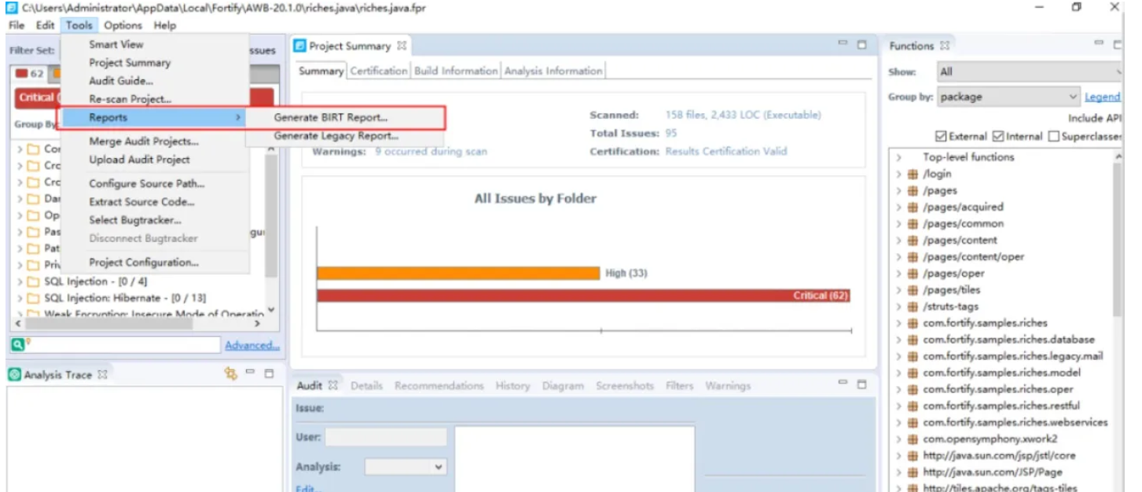1142x492 pixels.
Task: Click the 9 occurred during scan link
Action: pyautogui.click(x=431, y=152)
